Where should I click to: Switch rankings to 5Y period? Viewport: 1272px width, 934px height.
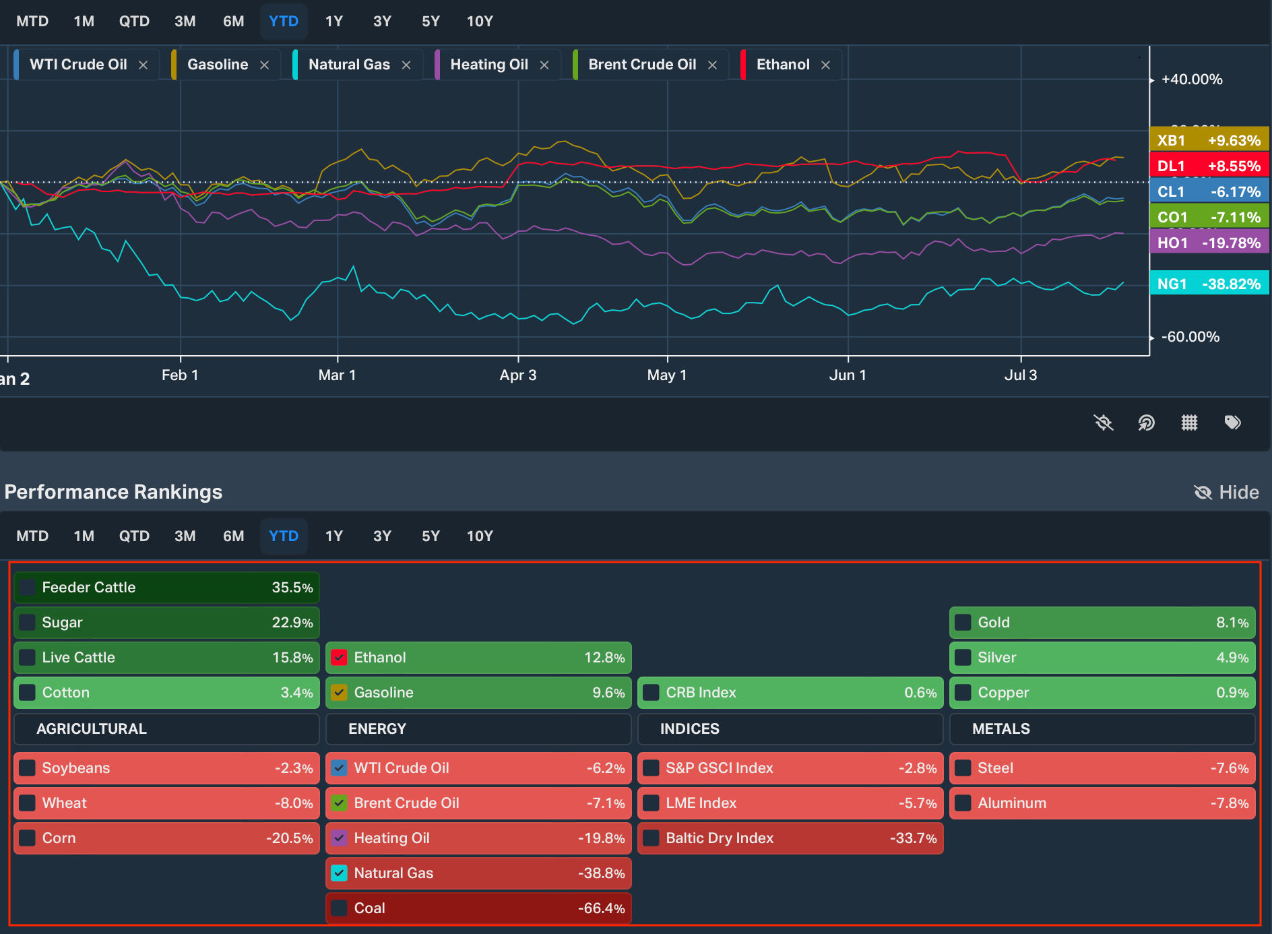pyautogui.click(x=431, y=536)
